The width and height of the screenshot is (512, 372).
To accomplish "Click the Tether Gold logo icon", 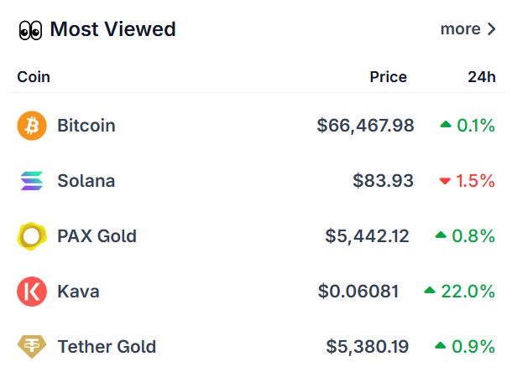I will pos(32,347).
